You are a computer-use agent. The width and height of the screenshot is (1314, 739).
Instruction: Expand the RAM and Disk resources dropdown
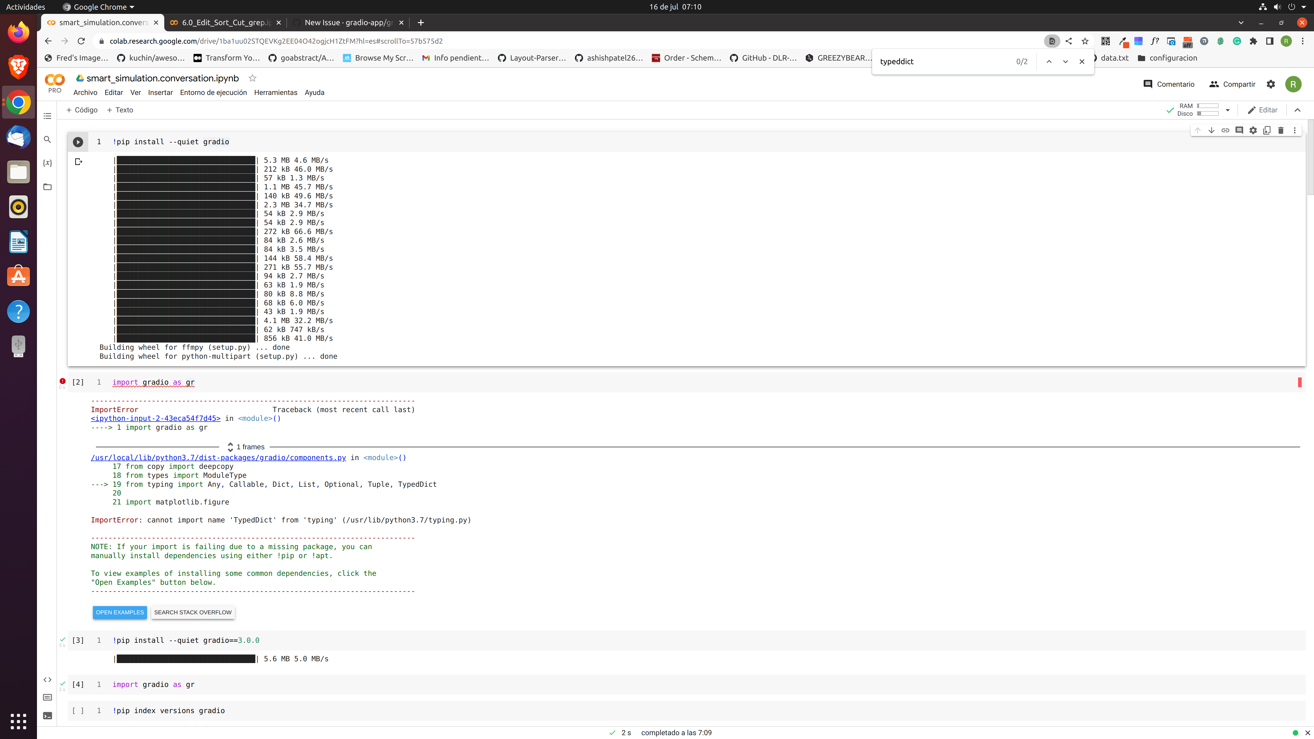coord(1228,110)
